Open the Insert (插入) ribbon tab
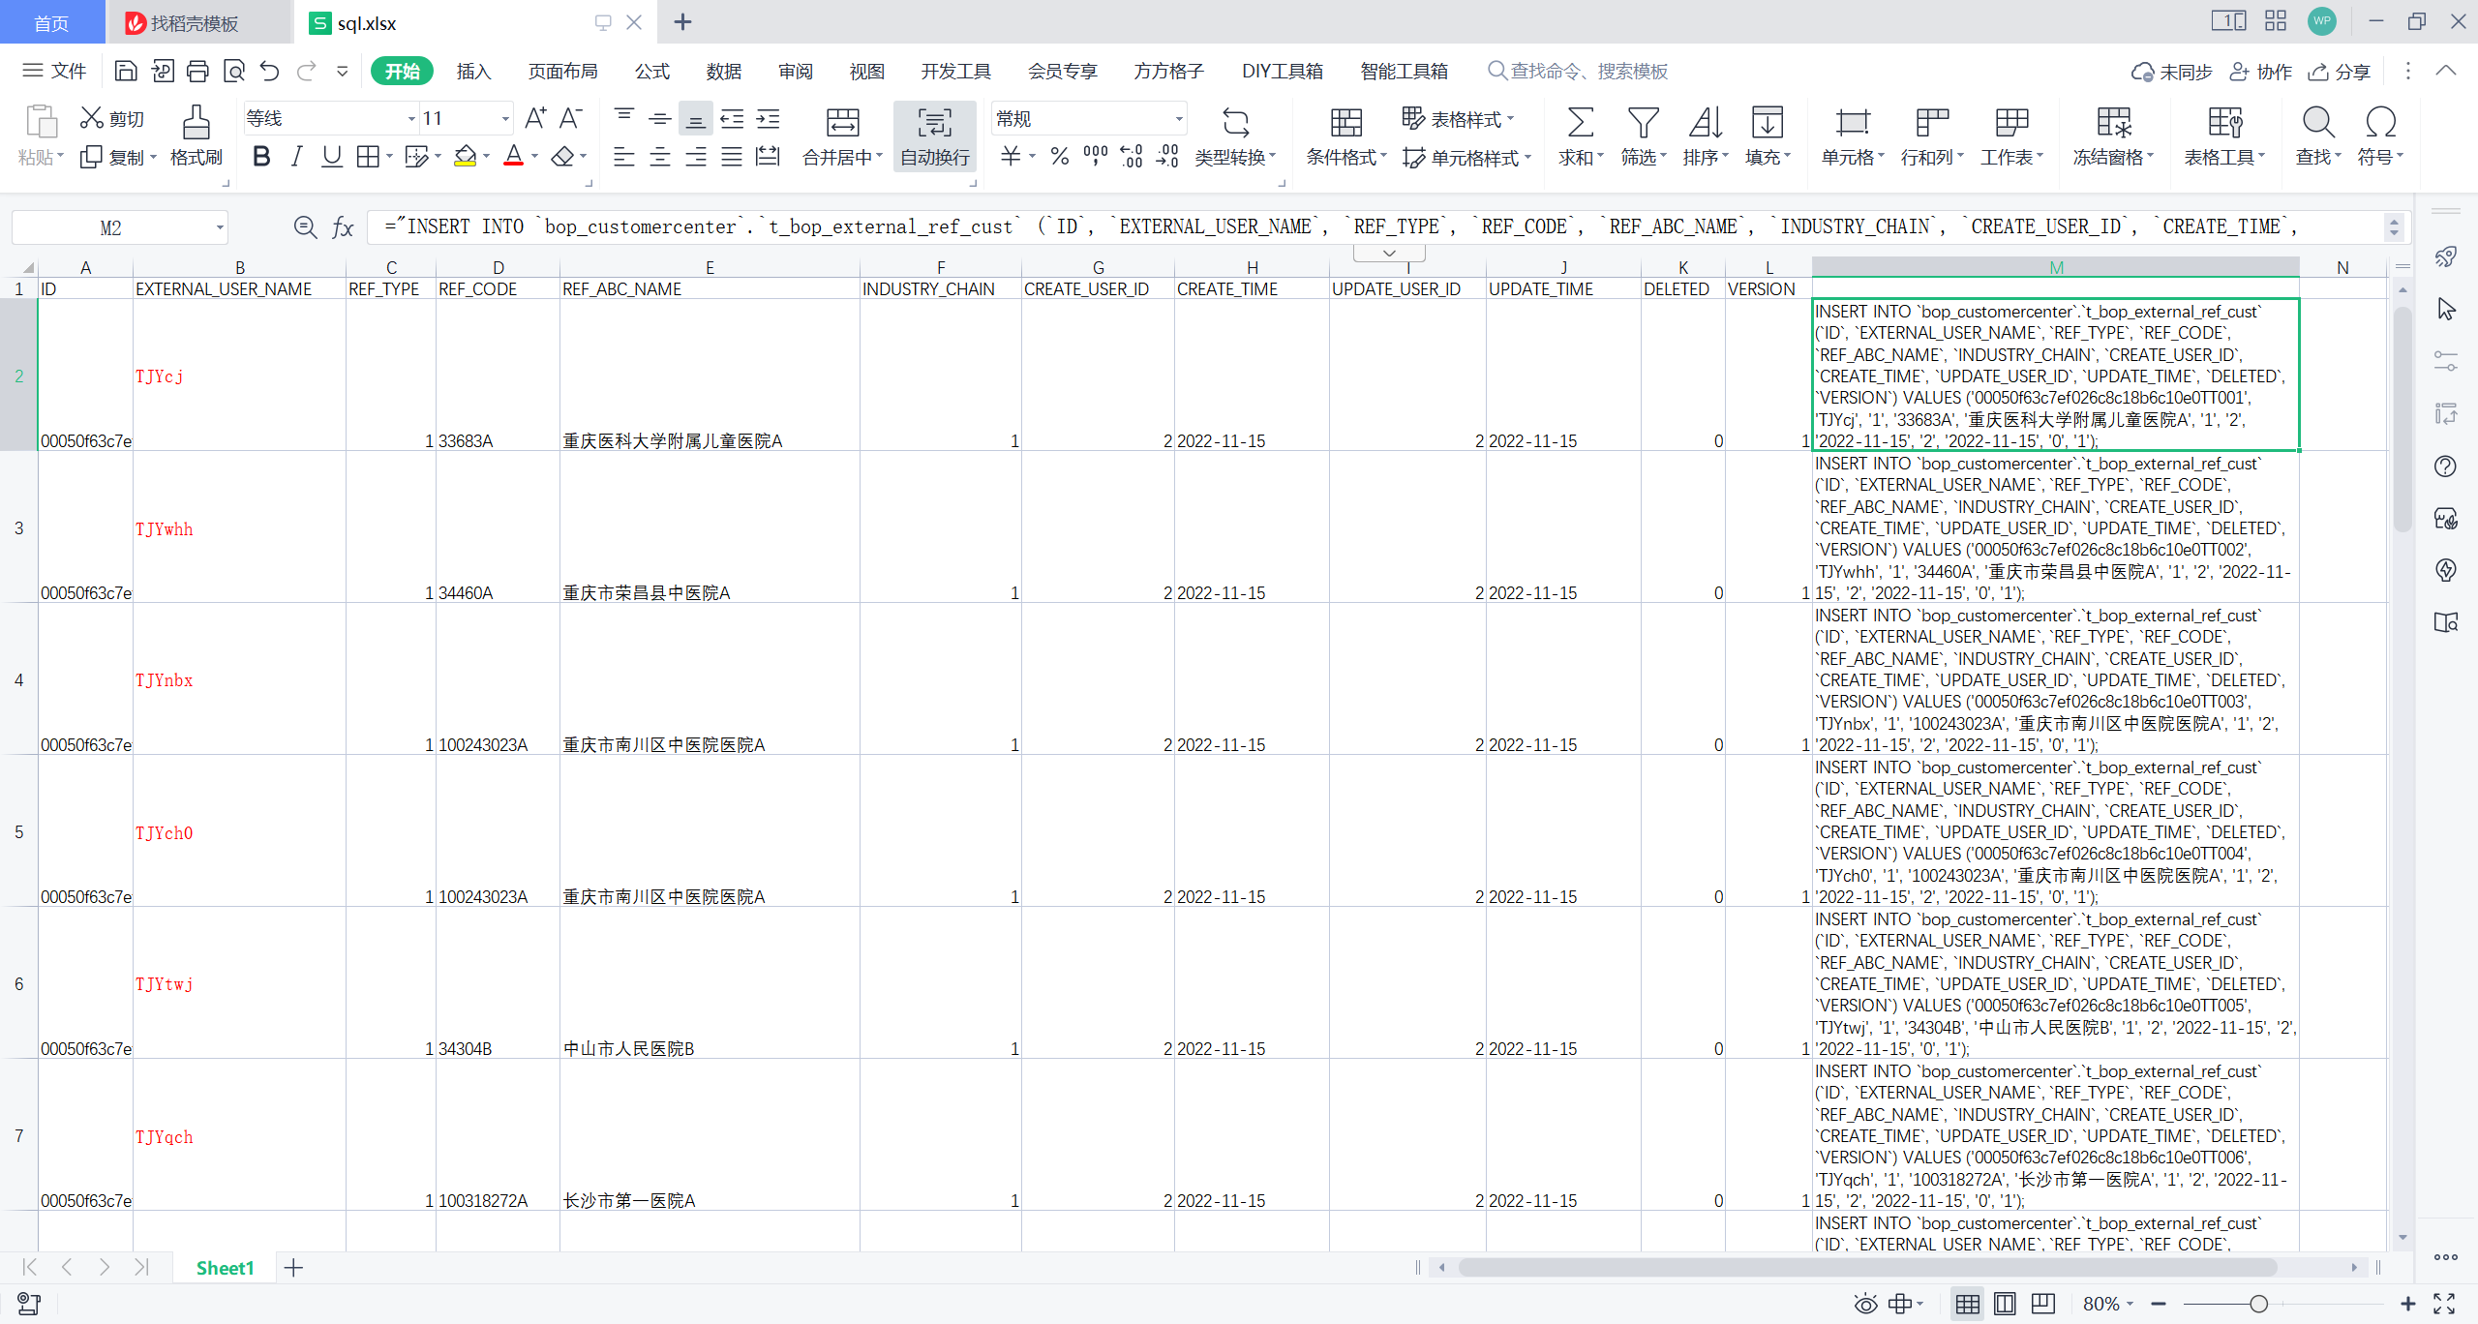The image size is (2478, 1324). 473,72
